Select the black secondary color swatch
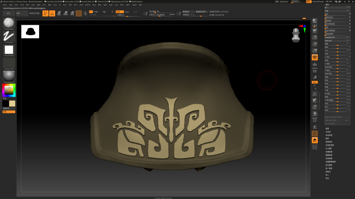Image resolution: width=355 pixels, height=199 pixels. tap(6, 104)
